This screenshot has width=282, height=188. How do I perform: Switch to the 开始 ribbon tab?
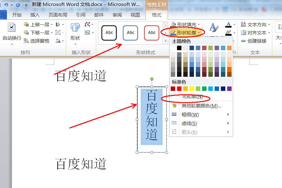17,14
